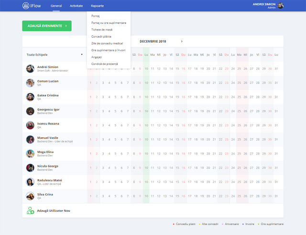Viewport: 306px width, 235px height.
Task: Click Andrei Simion's avatar picture
Action: (x=30, y=69)
